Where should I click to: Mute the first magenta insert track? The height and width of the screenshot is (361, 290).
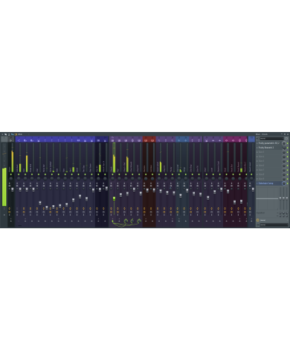click(x=226, y=175)
